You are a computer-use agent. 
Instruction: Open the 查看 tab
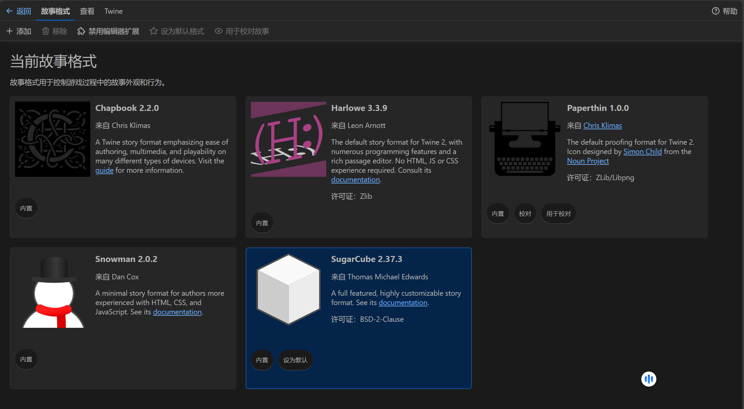coord(87,11)
